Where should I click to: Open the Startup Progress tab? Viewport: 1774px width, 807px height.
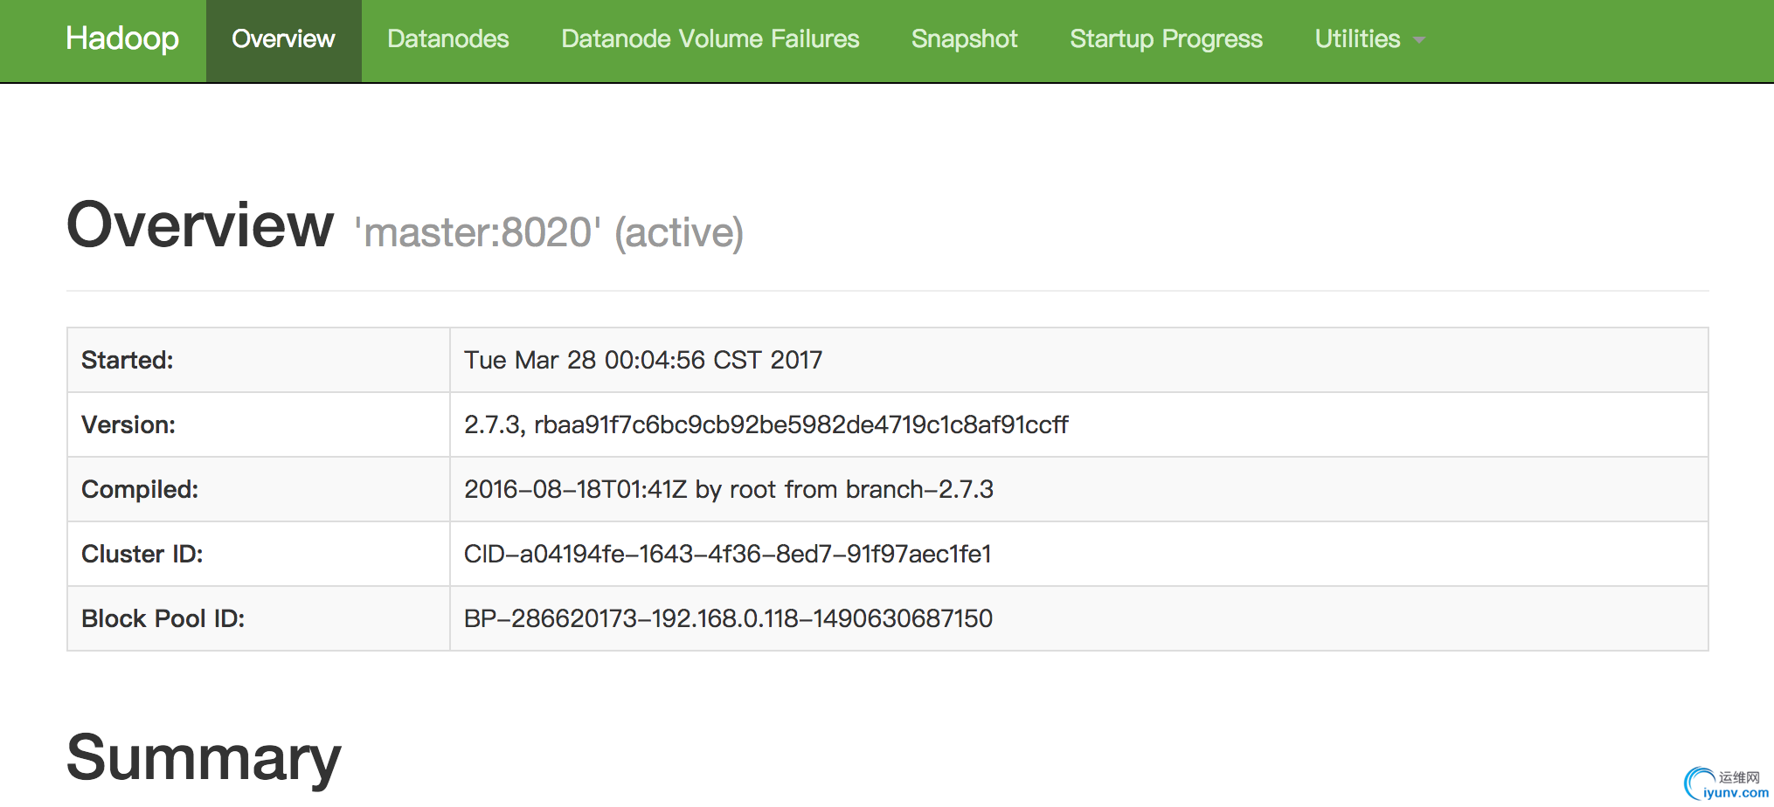[x=1166, y=39]
